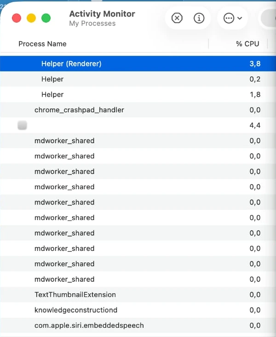Screen dimensions: 276x337
Task: Click the 4,4 CPU value cell
Action: coord(255,125)
